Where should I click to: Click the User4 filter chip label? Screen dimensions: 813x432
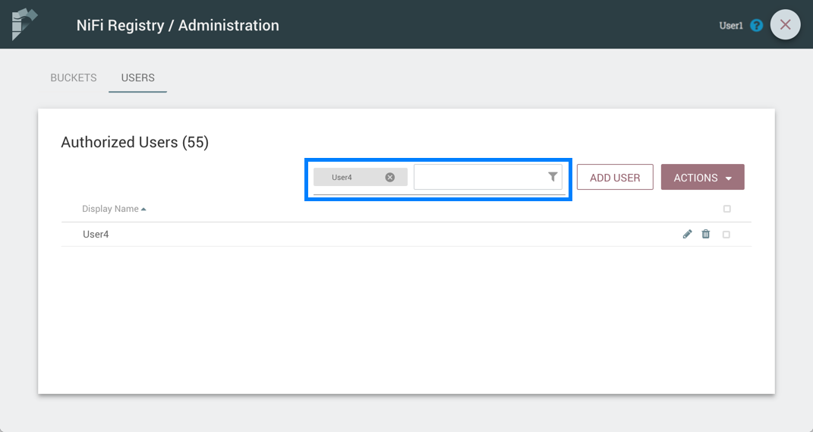342,178
